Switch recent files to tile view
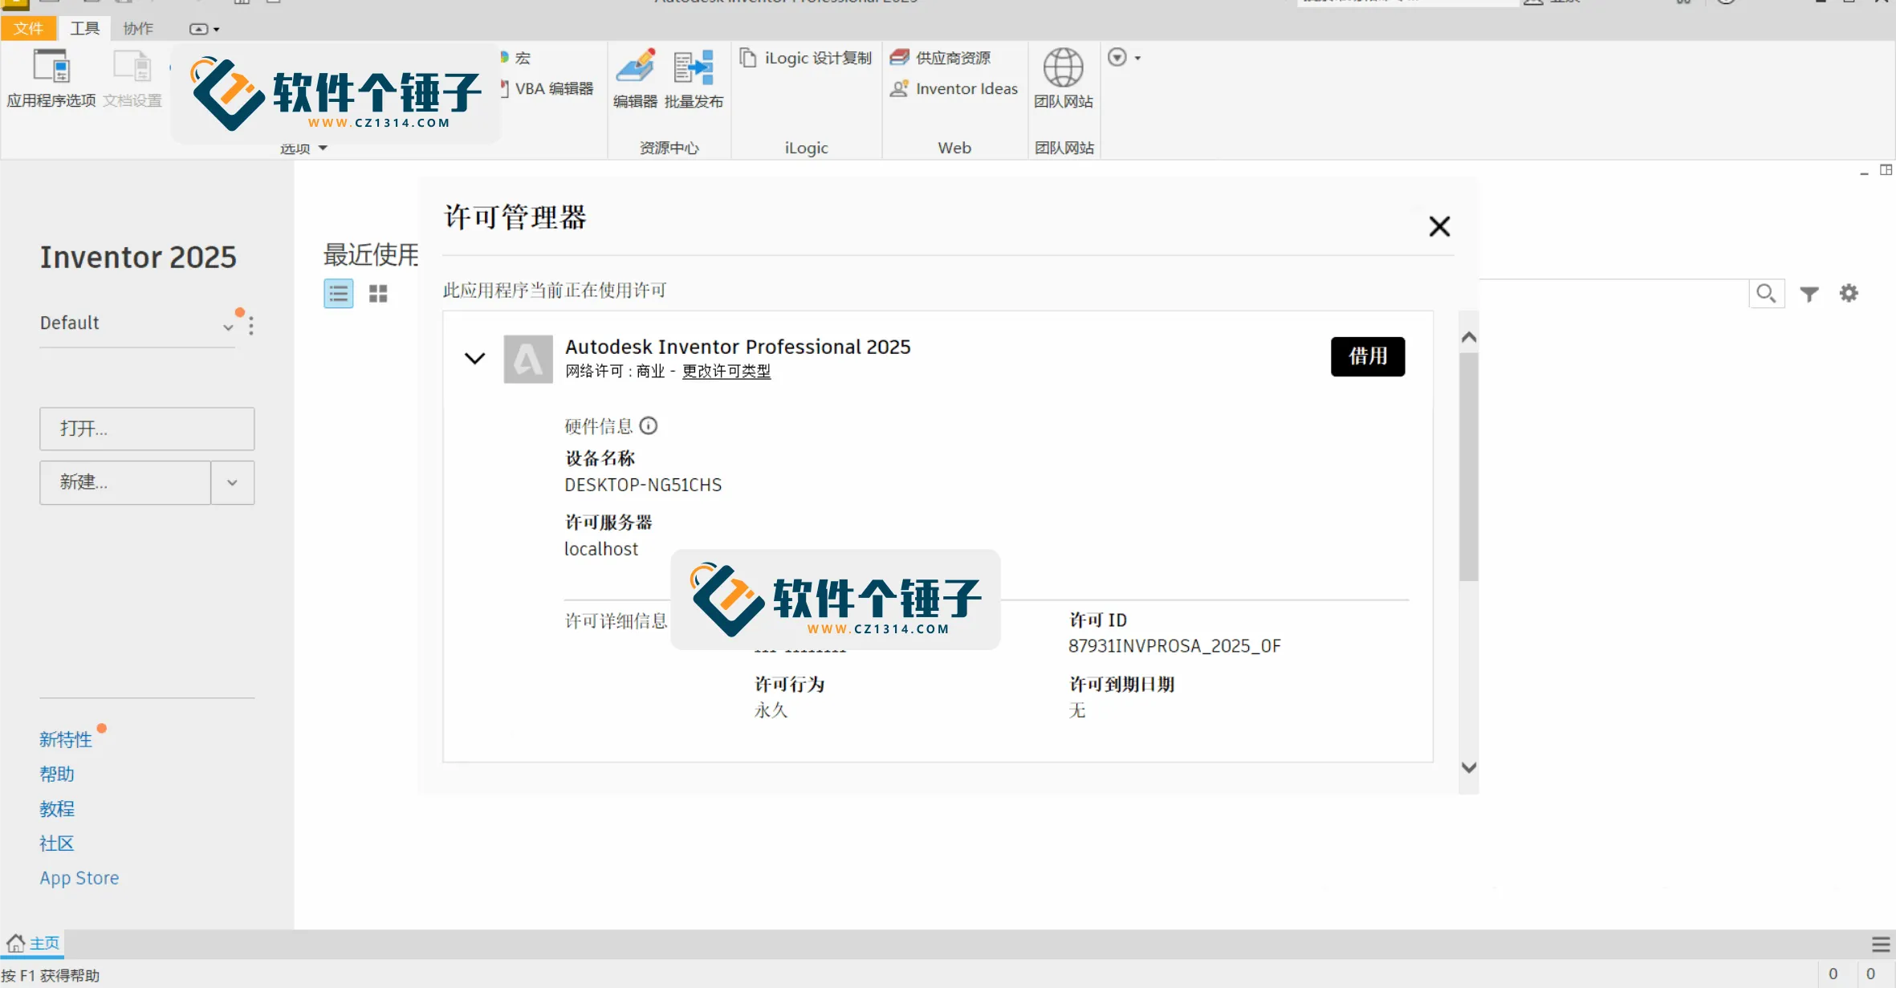This screenshot has height=988, width=1896. pyautogui.click(x=378, y=294)
